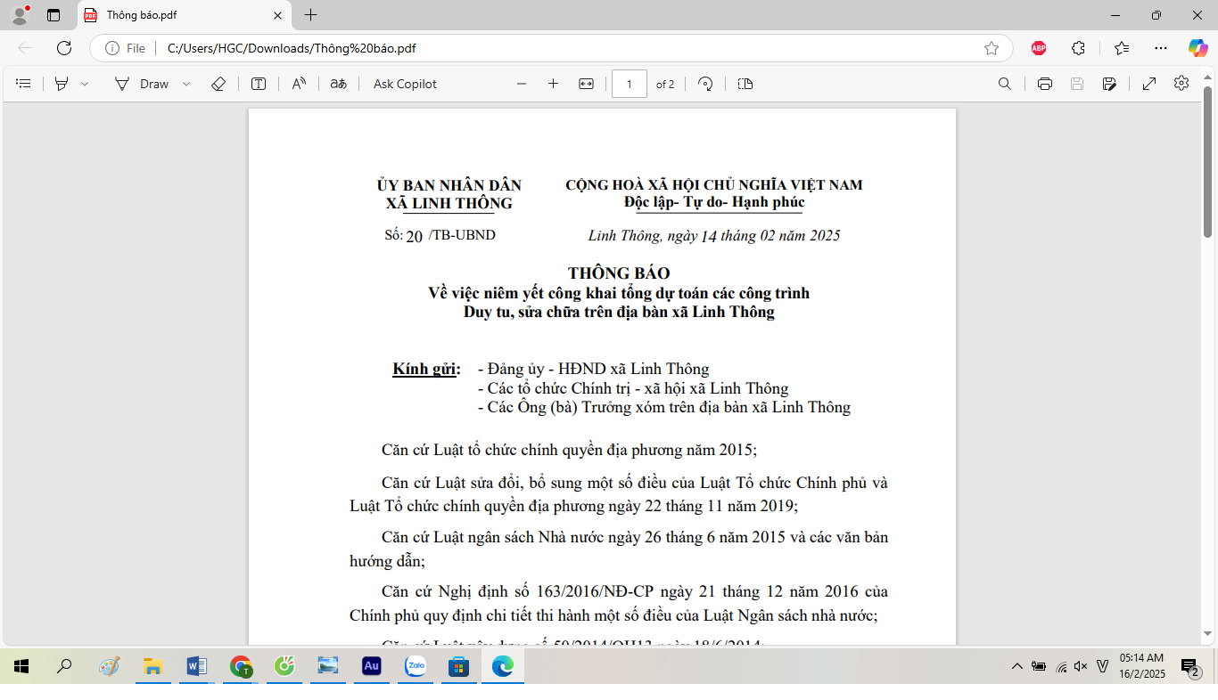The height and width of the screenshot is (700, 1218).
Task: Click the page number field
Action: 630,84
